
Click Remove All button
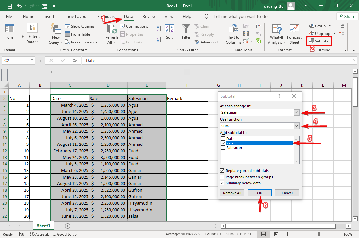[x=232, y=193]
